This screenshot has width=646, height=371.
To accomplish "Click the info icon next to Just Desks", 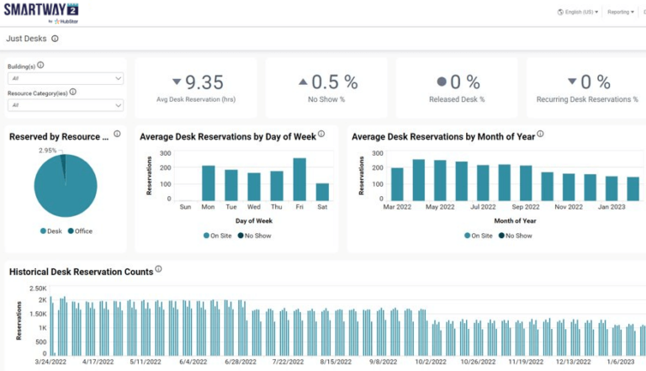I will click(55, 39).
